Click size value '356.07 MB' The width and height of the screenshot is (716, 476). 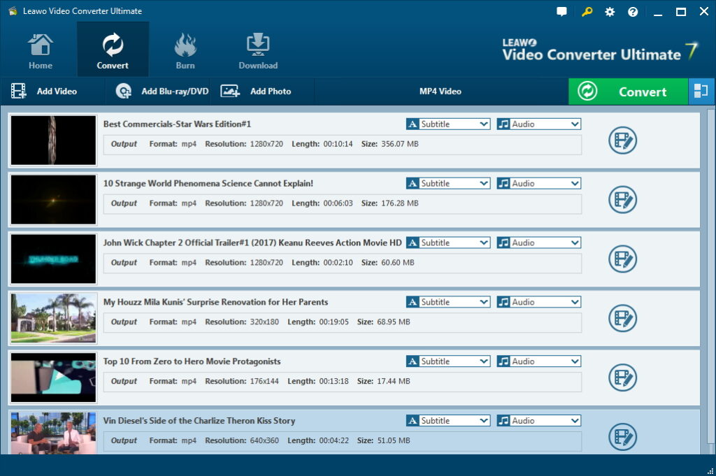[x=400, y=144]
